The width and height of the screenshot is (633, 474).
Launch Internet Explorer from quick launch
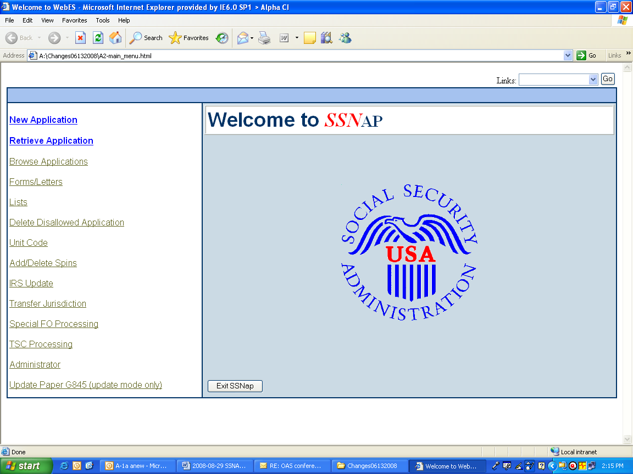(64, 466)
